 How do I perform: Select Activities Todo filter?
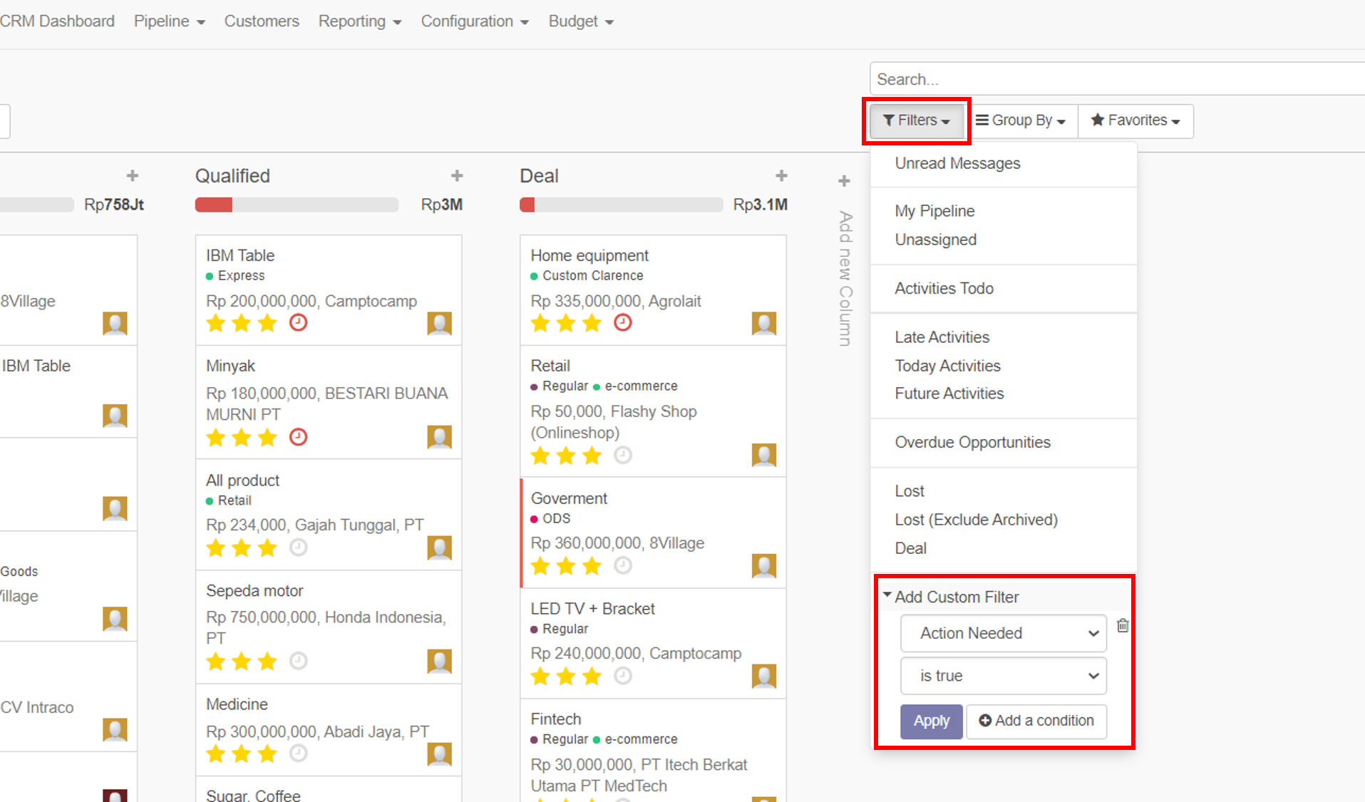1004,289
